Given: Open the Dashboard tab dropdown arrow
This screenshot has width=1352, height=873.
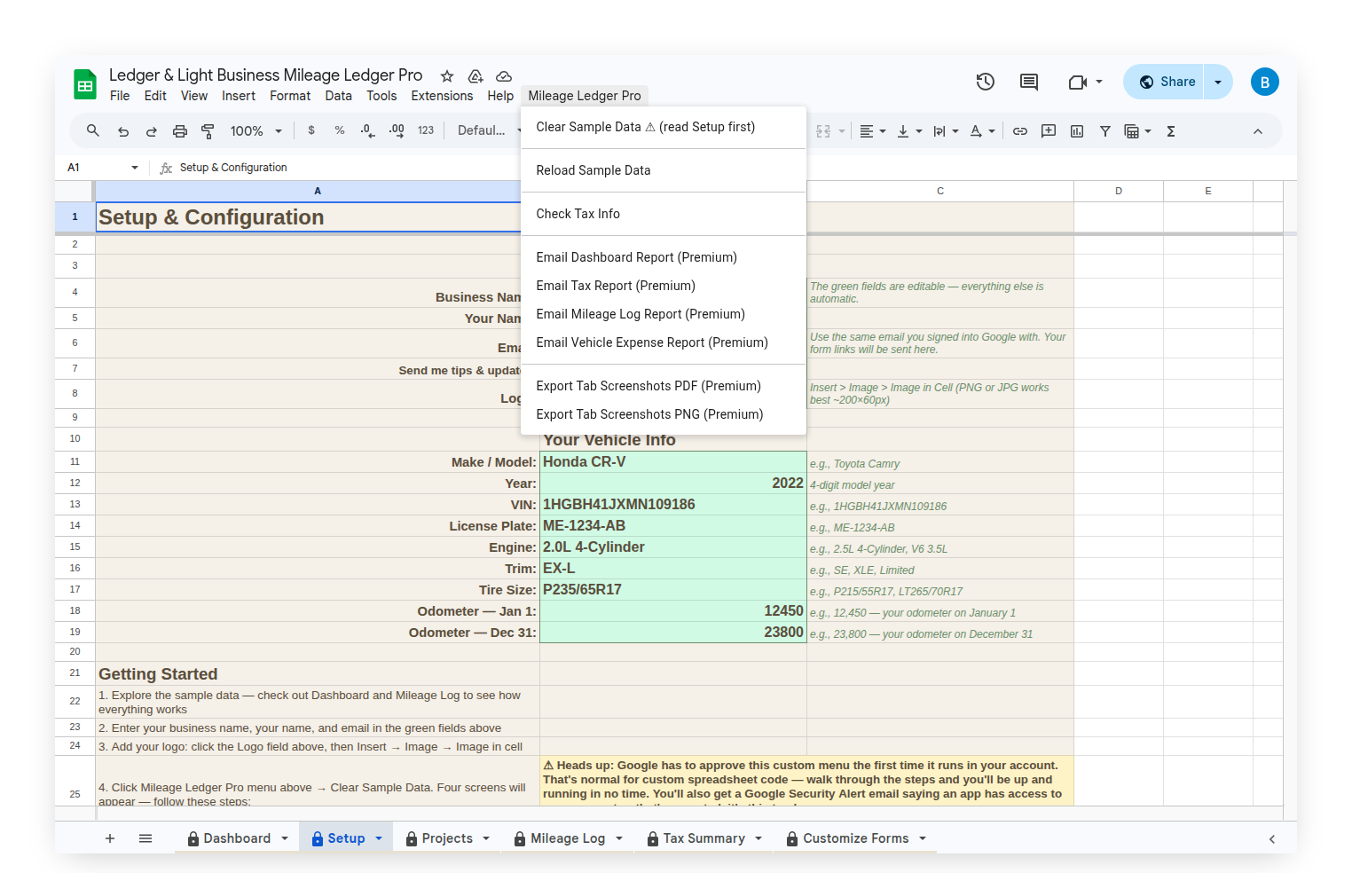Looking at the screenshot, I should 285,838.
